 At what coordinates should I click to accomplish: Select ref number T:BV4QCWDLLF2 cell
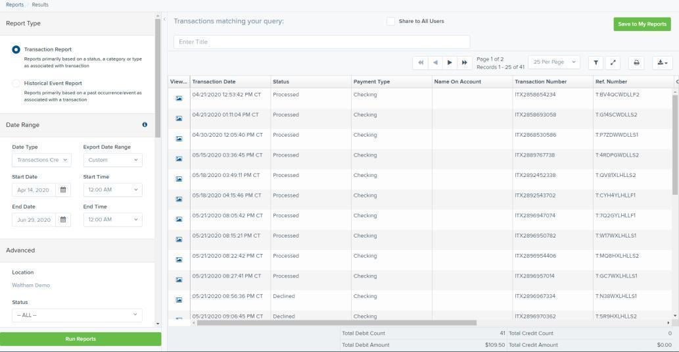click(617, 95)
